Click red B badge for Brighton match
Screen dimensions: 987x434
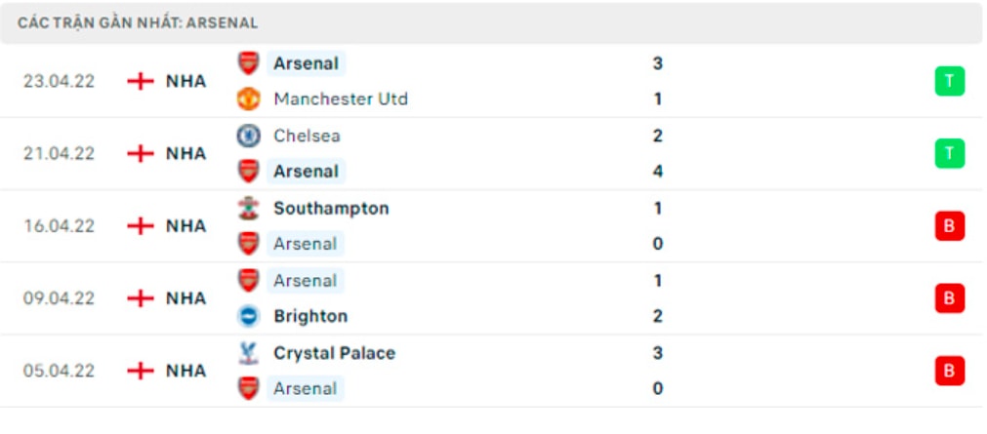click(949, 298)
